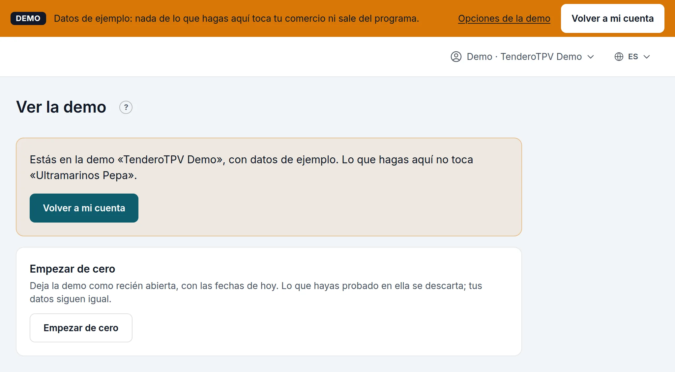This screenshot has width=675, height=372.
Task: Open the Opciones de la demo link
Action: (x=504, y=18)
